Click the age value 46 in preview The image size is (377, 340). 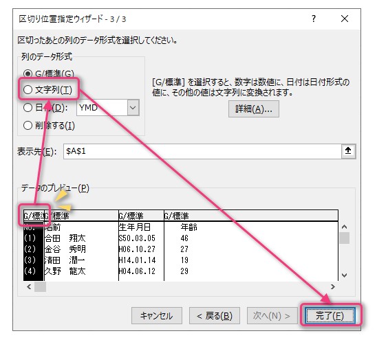click(x=184, y=238)
